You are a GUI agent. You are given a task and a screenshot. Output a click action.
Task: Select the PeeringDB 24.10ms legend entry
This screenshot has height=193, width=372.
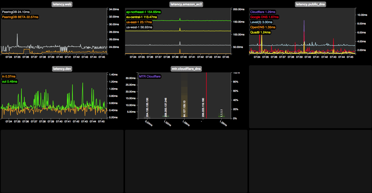point(16,12)
